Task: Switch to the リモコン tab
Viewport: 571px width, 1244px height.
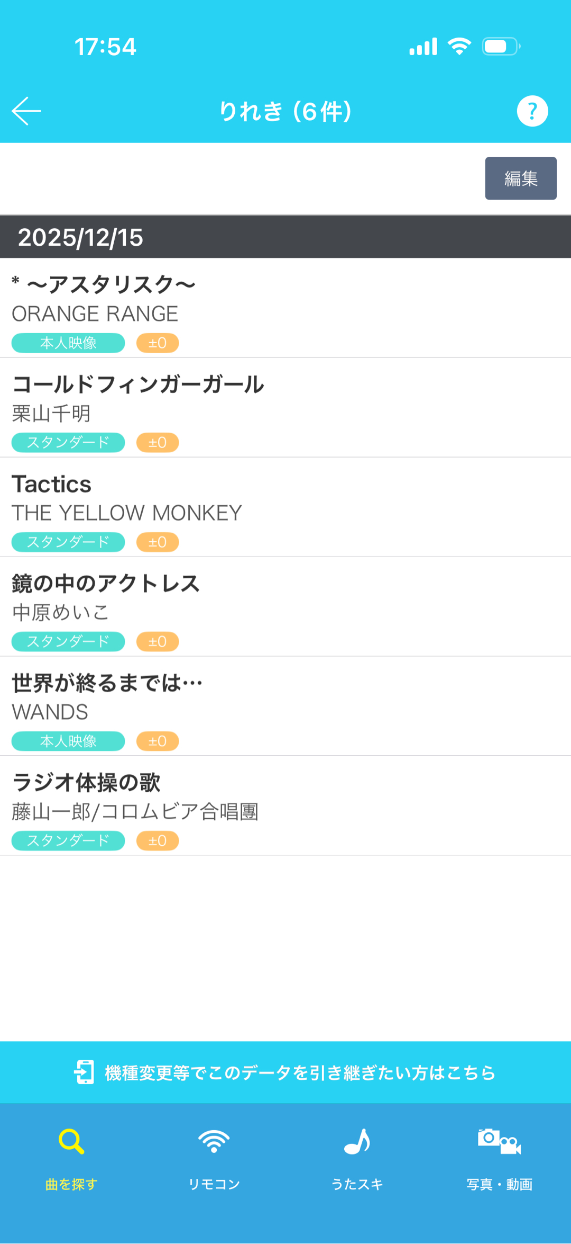Action: click(214, 1184)
